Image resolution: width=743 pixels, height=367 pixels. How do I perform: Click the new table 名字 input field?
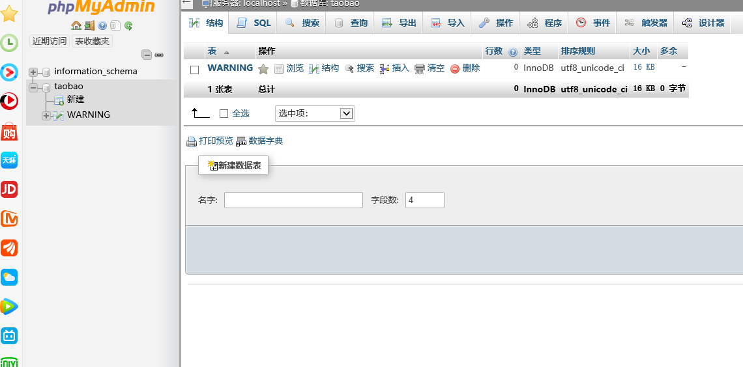click(293, 200)
